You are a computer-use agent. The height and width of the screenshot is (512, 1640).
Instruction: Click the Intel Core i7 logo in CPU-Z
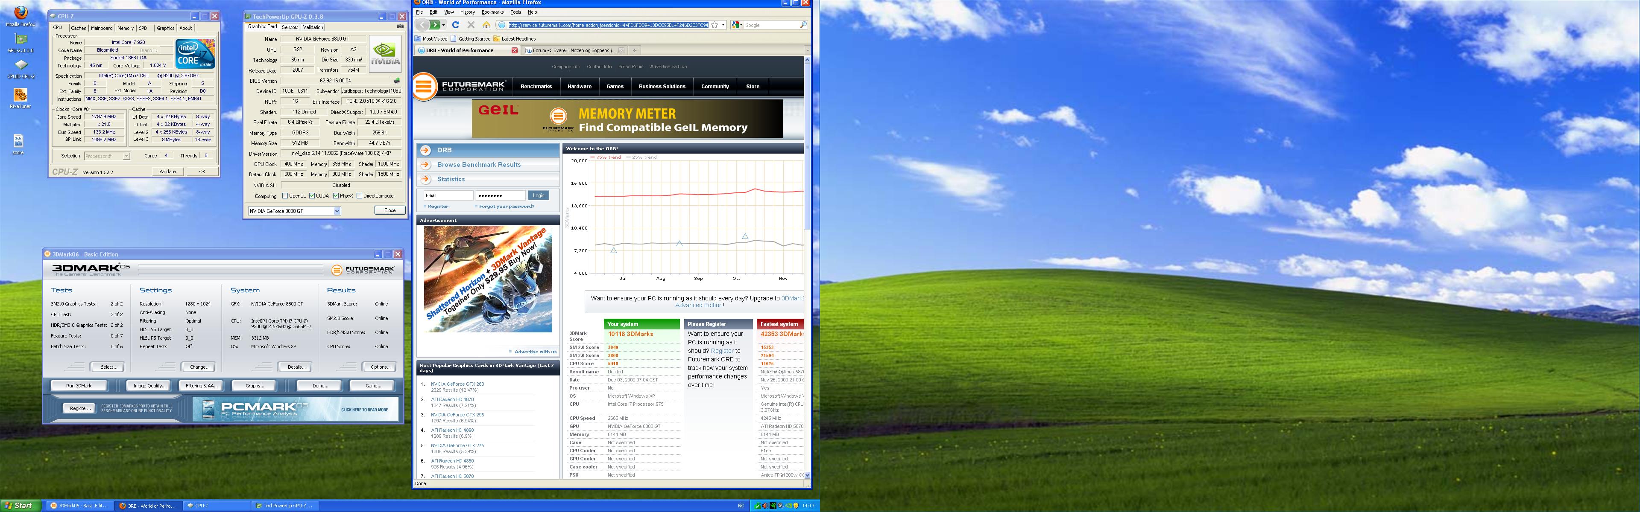click(196, 54)
